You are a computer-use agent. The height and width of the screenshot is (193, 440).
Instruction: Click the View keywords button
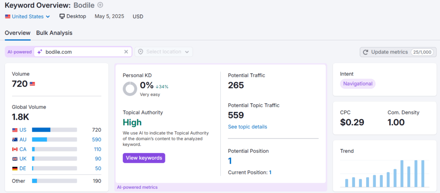(144, 158)
